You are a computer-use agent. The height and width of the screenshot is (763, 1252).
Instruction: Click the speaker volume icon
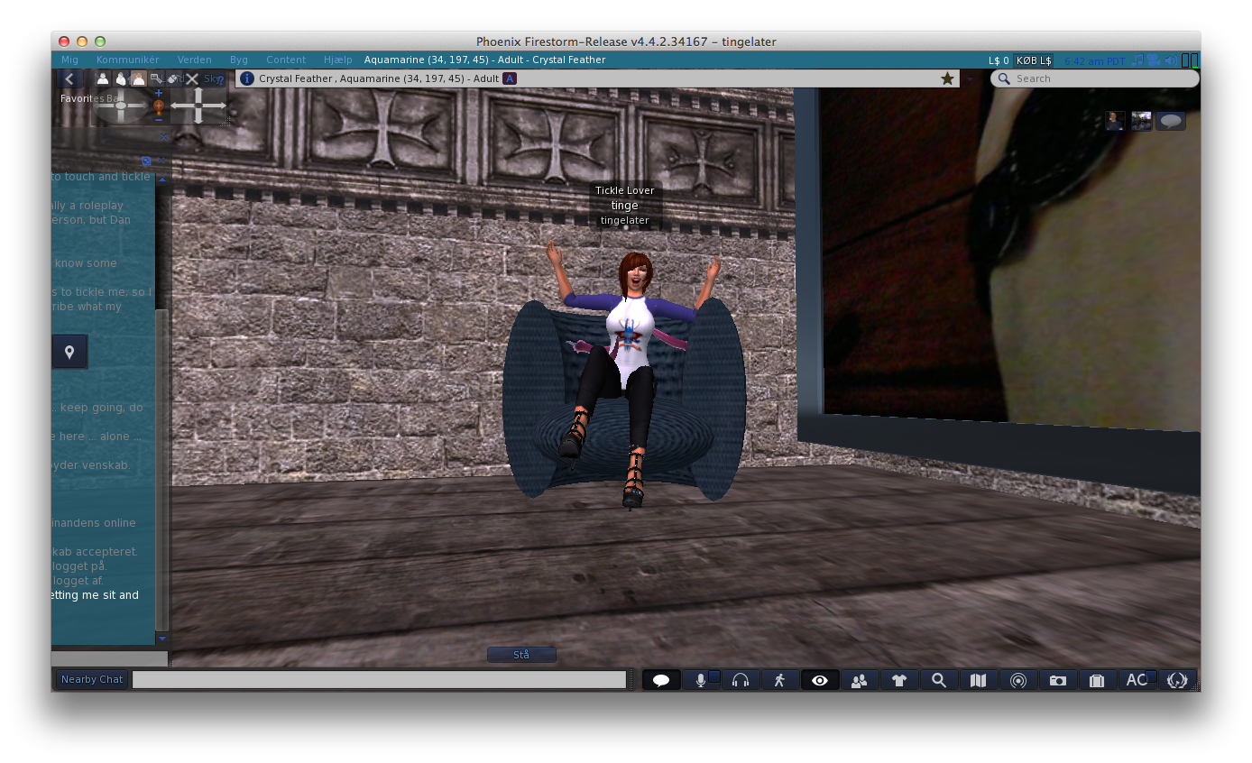coord(1171,60)
